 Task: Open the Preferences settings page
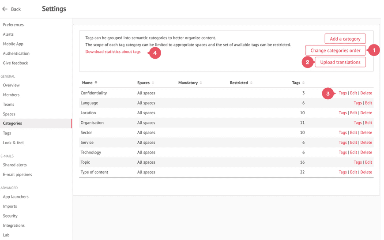pyautogui.click(x=13, y=25)
